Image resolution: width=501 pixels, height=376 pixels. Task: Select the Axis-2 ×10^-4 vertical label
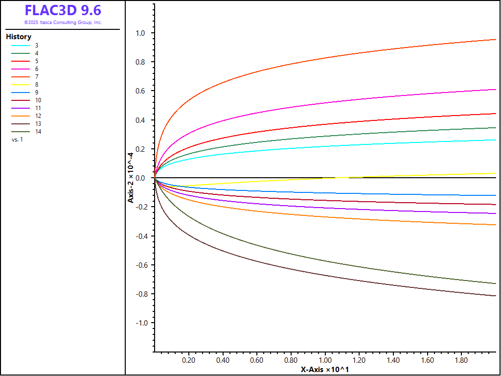point(131,178)
